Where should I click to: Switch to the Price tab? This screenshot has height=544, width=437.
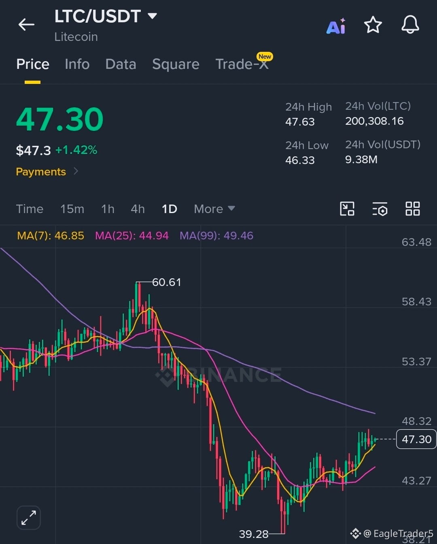click(x=33, y=64)
